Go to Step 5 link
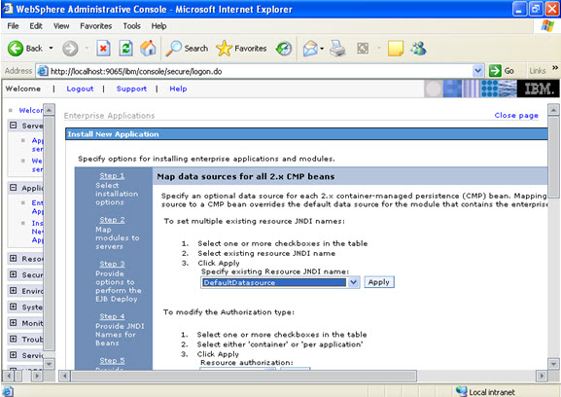Viewport: 561px width, 397px height. [112, 360]
